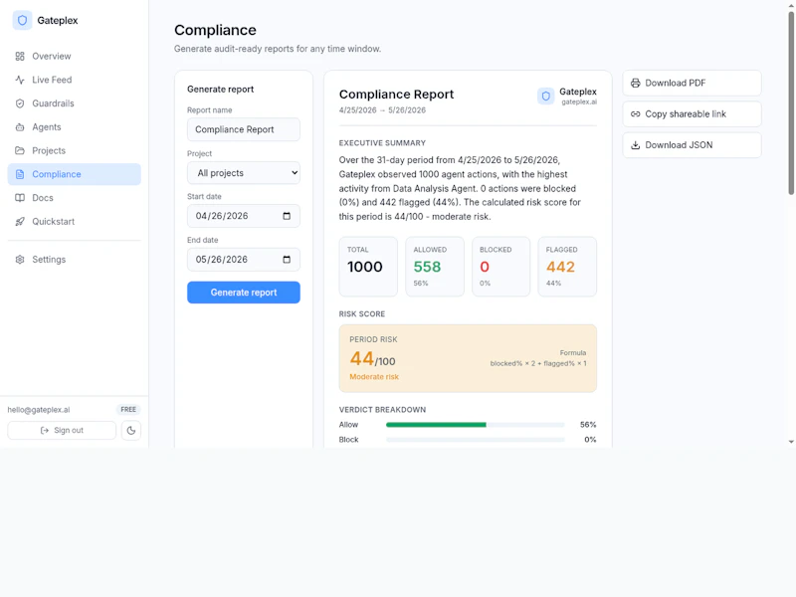Go to Live Feed
This screenshot has width=796, height=597.
click(x=74, y=80)
